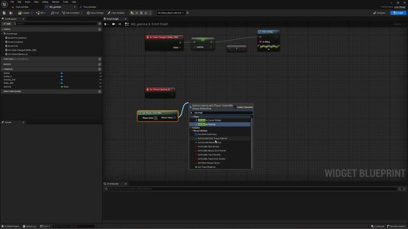This screenshot has width=408, height=229.
Task: Toggle visibility of Slider_202 variable
Action: [100, 83]
